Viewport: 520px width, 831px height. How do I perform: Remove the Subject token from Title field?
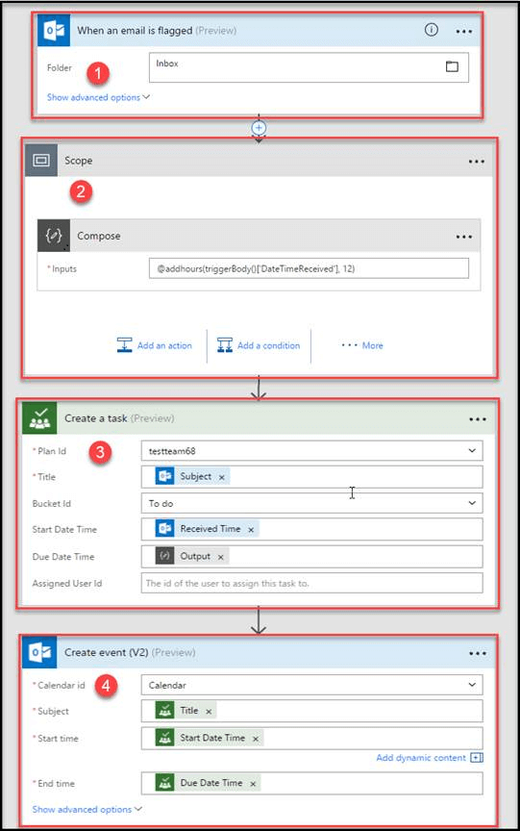[x=222, y=477]
